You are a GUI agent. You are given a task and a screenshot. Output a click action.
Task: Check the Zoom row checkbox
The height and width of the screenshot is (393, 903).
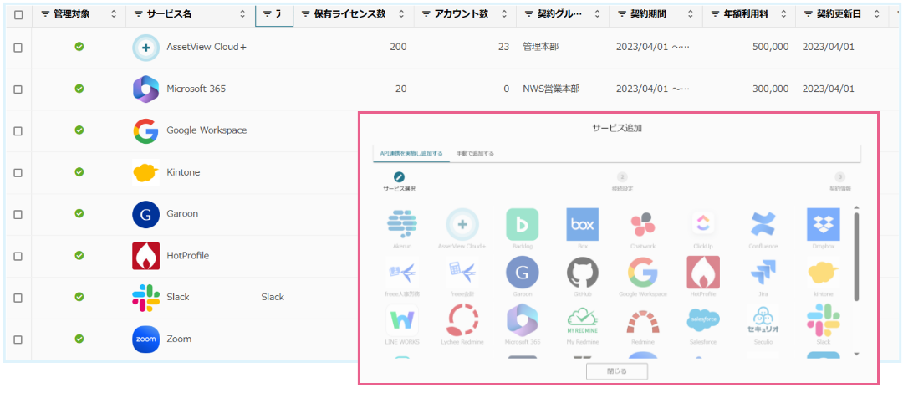(18, 339)
